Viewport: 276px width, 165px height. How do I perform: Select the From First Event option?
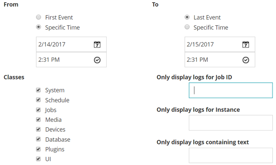38,17
